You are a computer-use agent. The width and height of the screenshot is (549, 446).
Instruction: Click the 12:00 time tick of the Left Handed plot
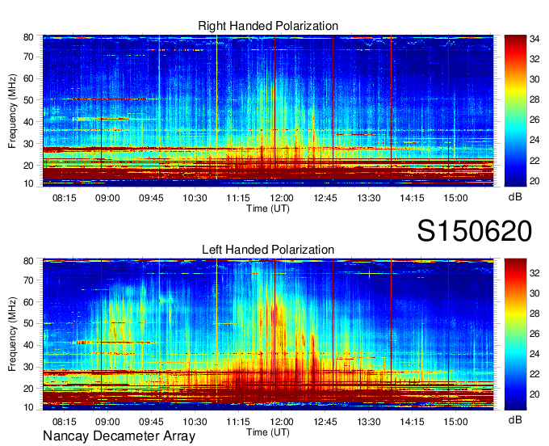pyautogui.click(x=282, y=422)
